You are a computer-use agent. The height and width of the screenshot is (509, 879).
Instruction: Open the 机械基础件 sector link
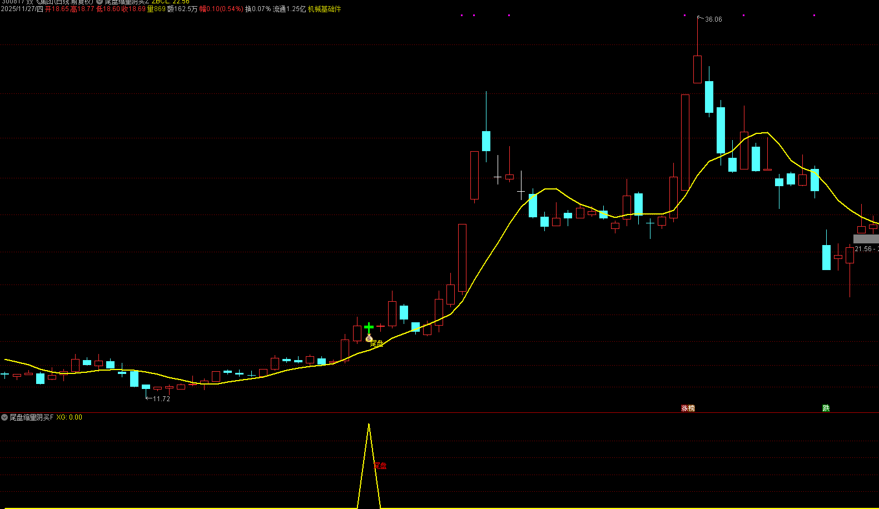[x=325, y=9]
